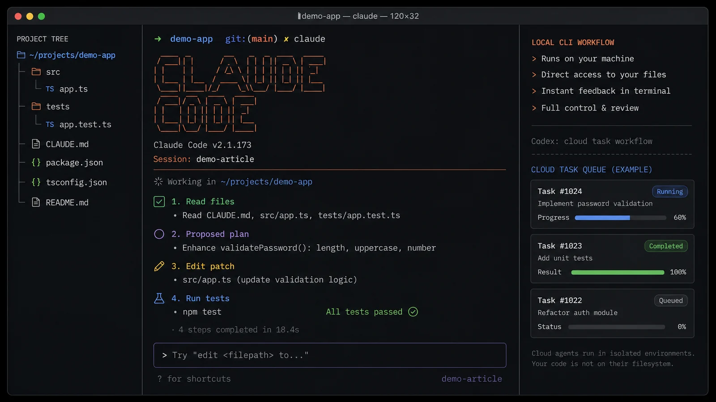Select the circle marker for Proposed plan
This screenshot has height=402, width=716.
159,234
